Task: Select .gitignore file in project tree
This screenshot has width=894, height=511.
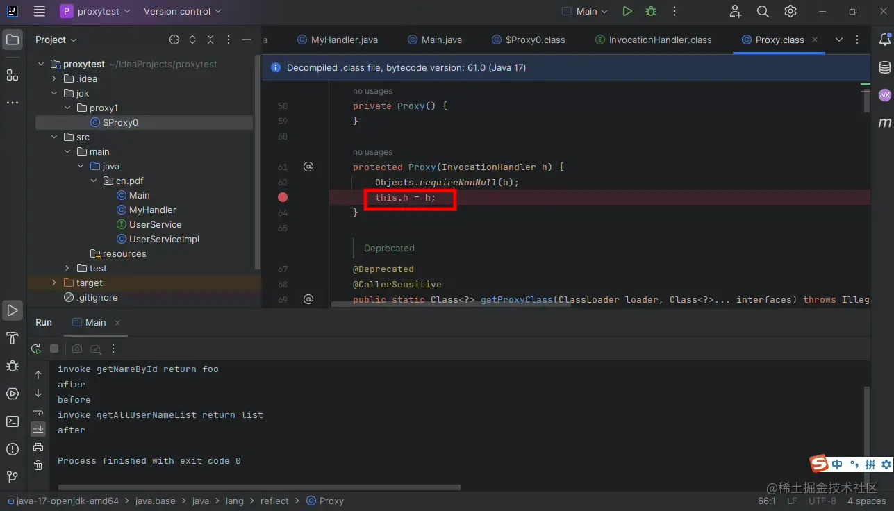Action: pyautogui.click(x=96, y=297)
